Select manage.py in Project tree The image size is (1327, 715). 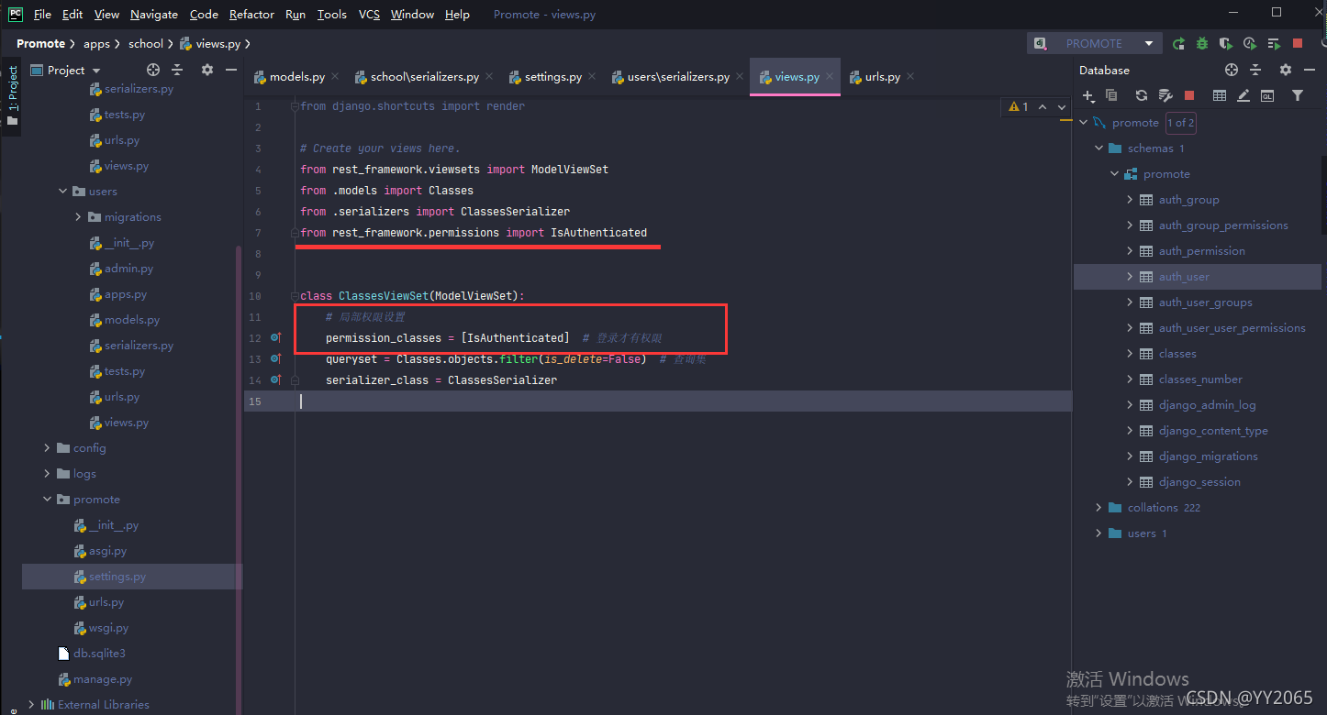tap(103, 679)
